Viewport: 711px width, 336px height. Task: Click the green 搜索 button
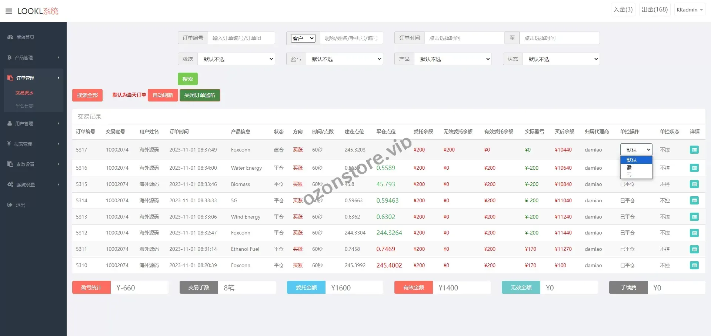click(x=187, y=79)
